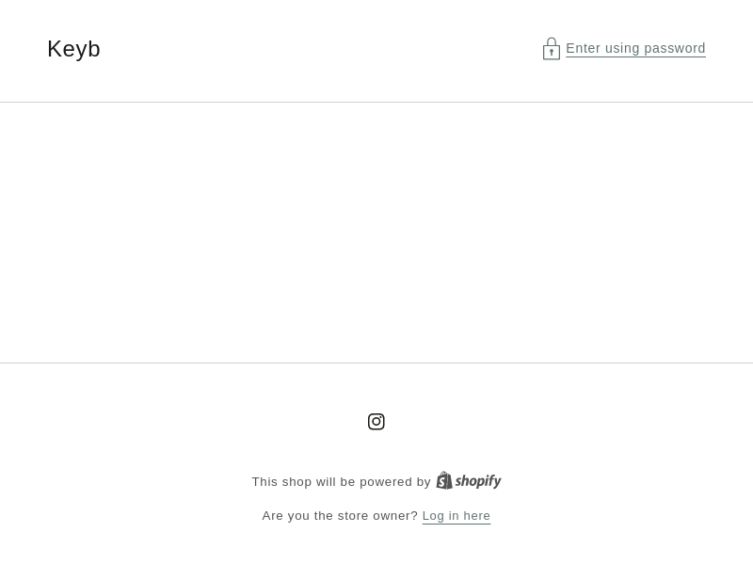Viewport: 753px width, 565px height.
Task: Click the green S on Shopify bag
Action: click(443, 481)
